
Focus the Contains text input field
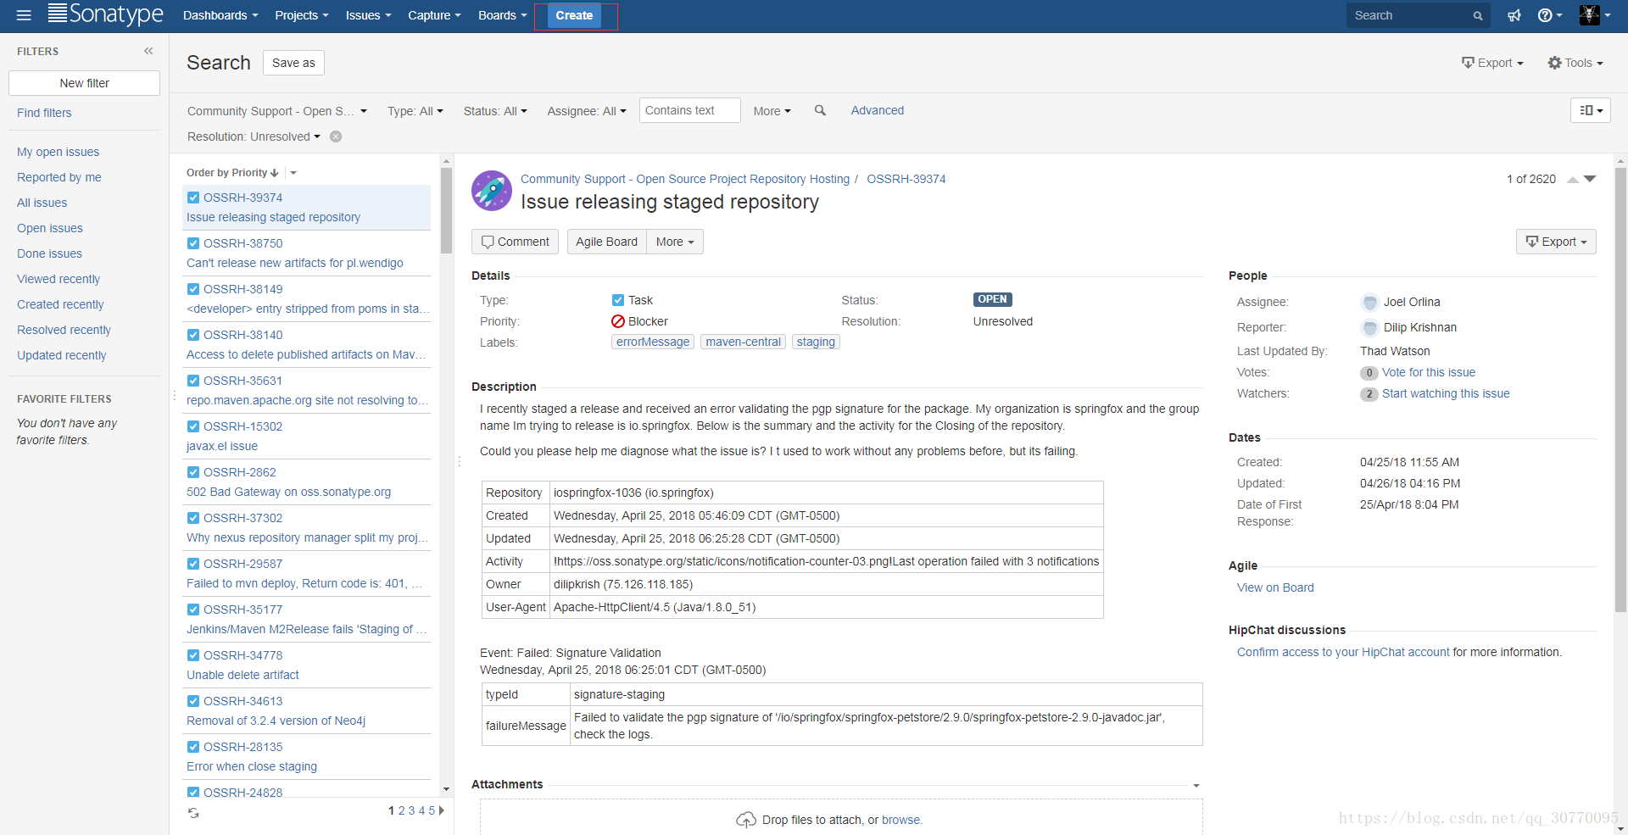pos(689,110)
